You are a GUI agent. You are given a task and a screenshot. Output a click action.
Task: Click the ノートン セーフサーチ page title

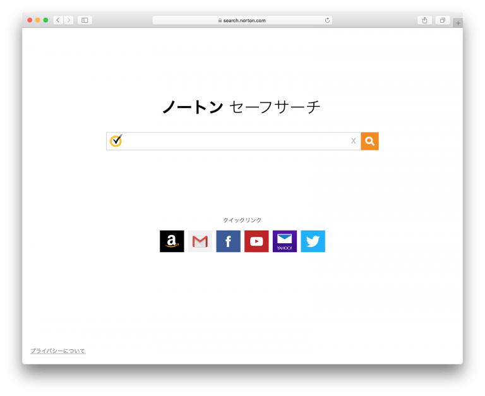point(242,107)
